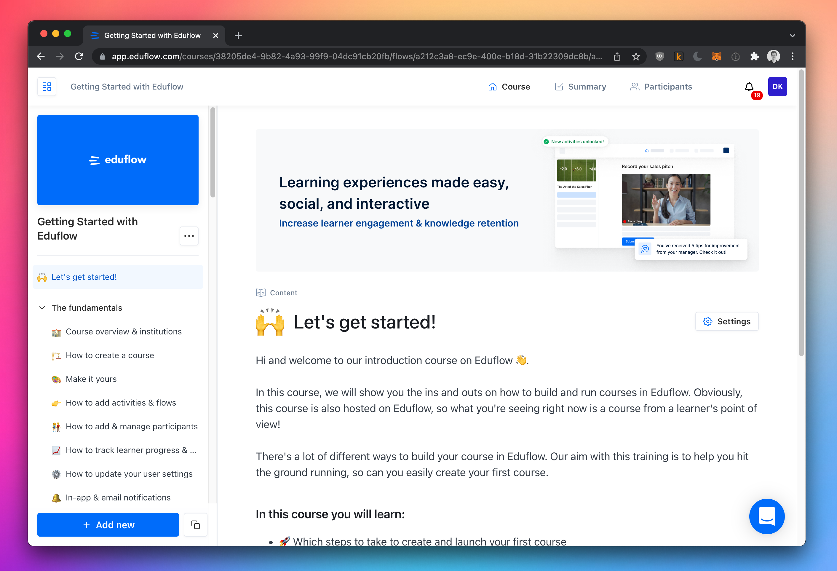The width and height of the screenshot is (837, 571).
Task: Click the Content book icon label
Action: (x=277, y=293)
